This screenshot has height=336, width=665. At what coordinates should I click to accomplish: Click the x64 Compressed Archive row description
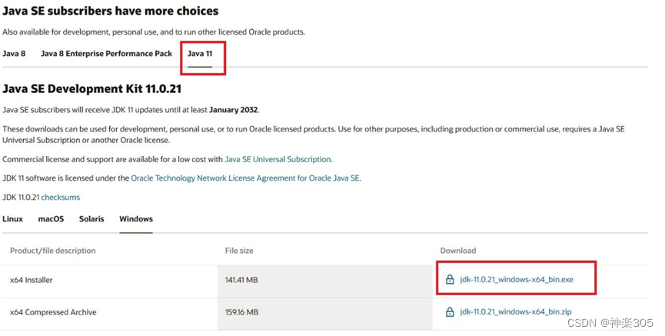pos(53,312)
